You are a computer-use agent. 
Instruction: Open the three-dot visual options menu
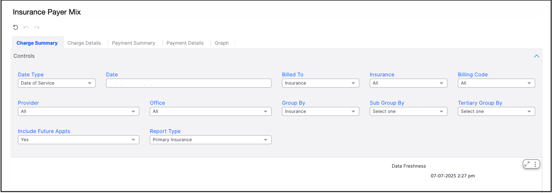point(535,164)
